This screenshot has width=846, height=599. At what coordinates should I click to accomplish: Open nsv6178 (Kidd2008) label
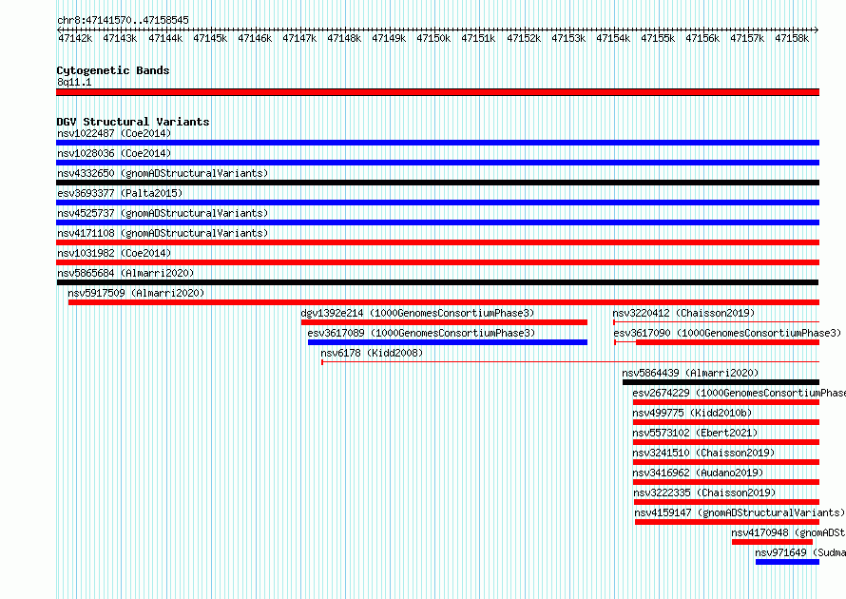coord(372,353)
